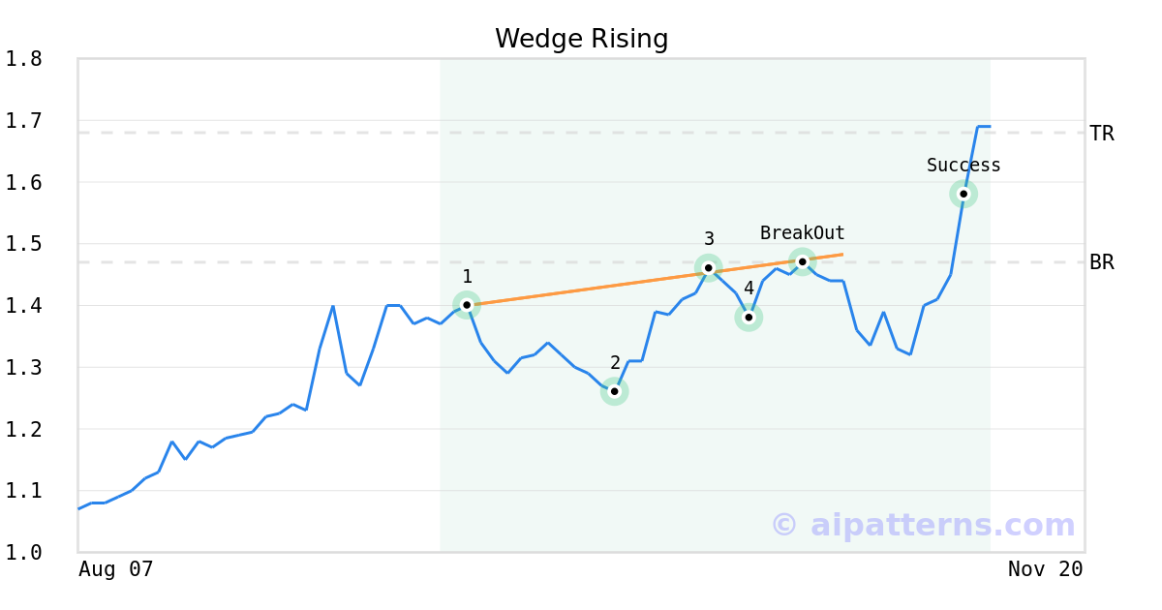Click the 1.0 y-axis tick label
The height and width of the screenshot is (610, 1162).
pos(23,552)
